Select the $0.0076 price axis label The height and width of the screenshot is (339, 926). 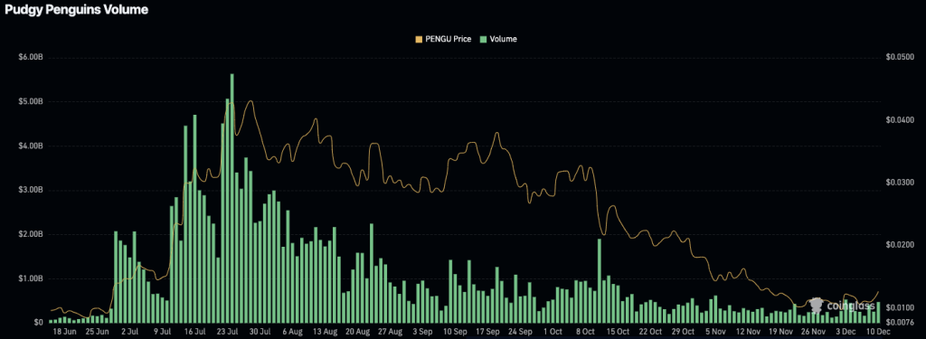[x=899, y=323]
